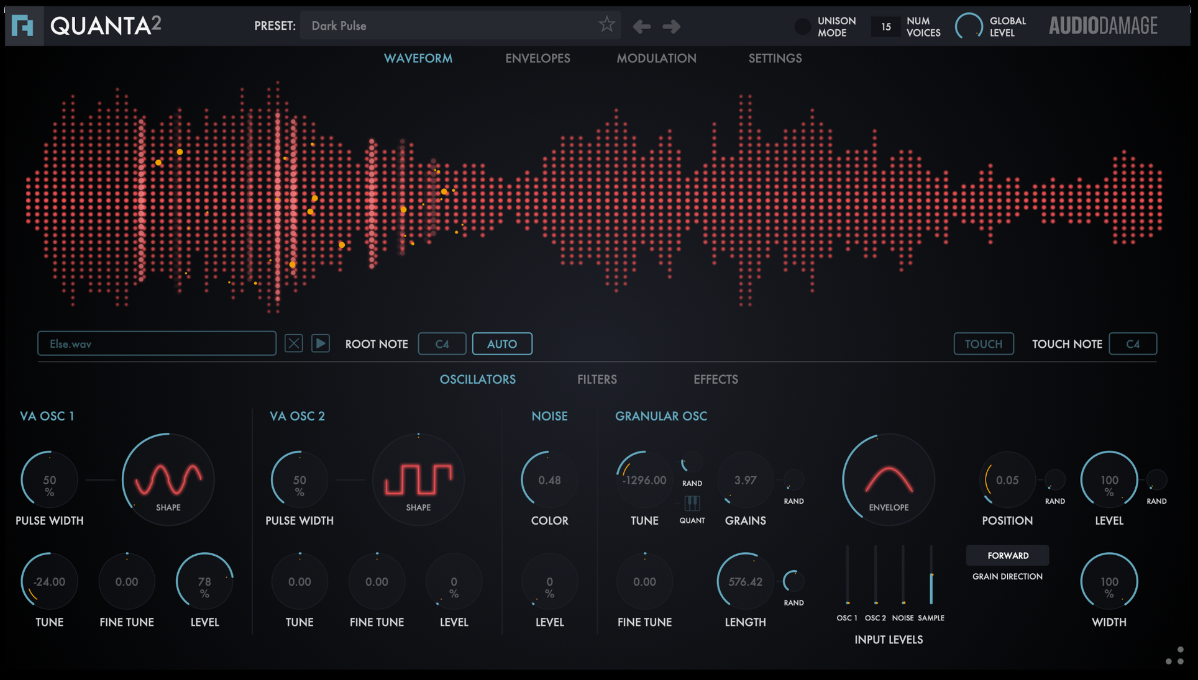The width and height of the screenshot is (1198, 680).
Task: Open the Root Note C4 selector
Action: [442, 343]
